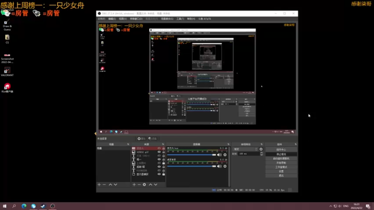Open the gear menu for 麦克风/Aux channel
The height and width of the screenshot is (210, 374).
[225, 155]
